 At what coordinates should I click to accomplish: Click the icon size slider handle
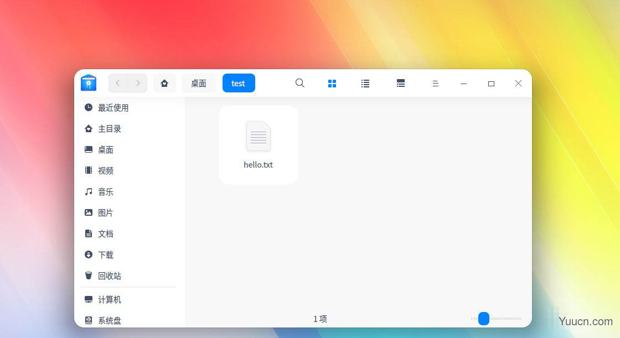point(484,318)
